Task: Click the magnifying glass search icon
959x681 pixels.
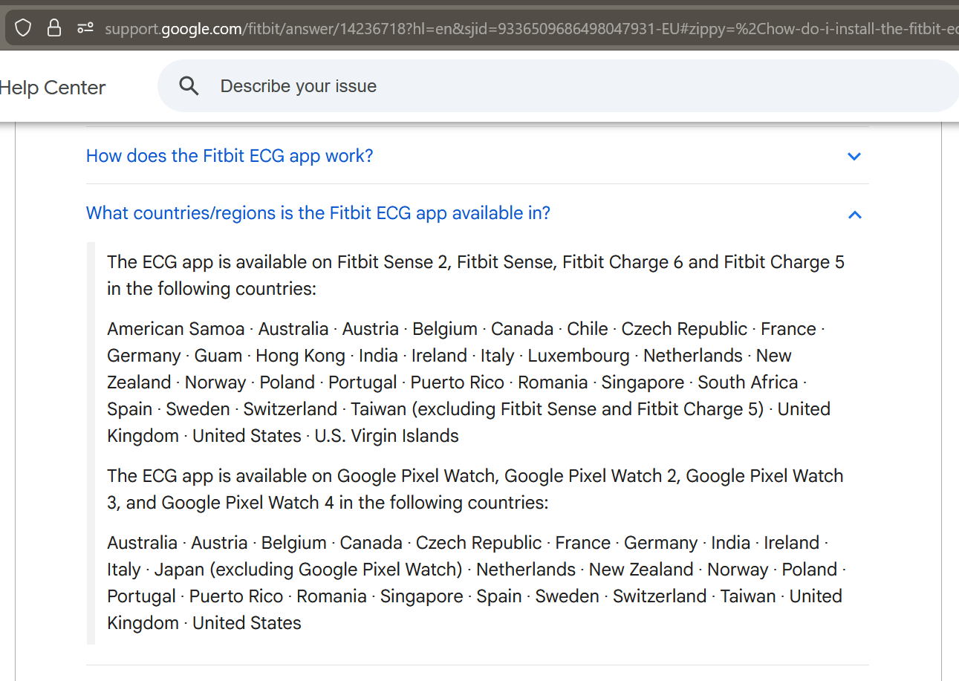Action: [189, 86]
